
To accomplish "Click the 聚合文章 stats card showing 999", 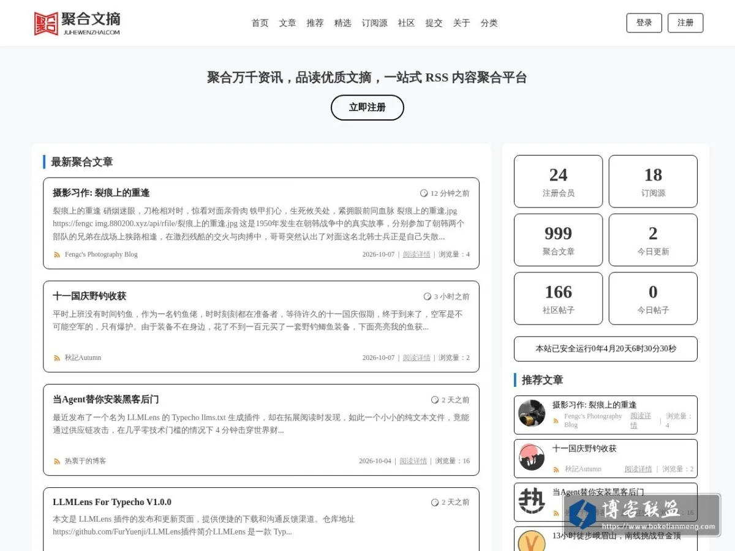I will click(x=558, y=240).
